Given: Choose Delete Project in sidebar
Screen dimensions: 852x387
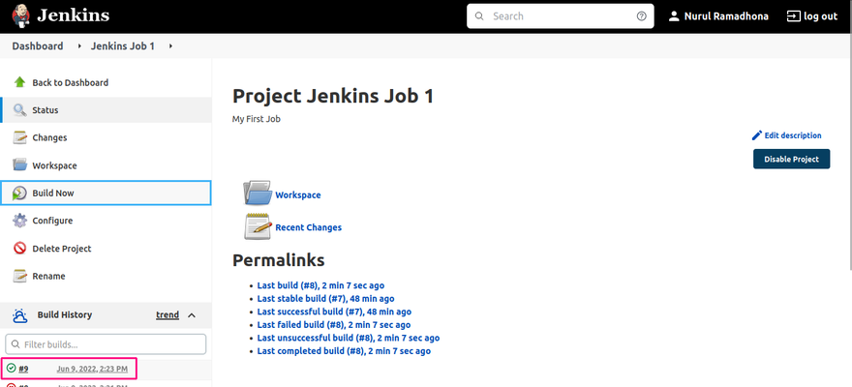Looking at the screenshot, I should 62,249.
